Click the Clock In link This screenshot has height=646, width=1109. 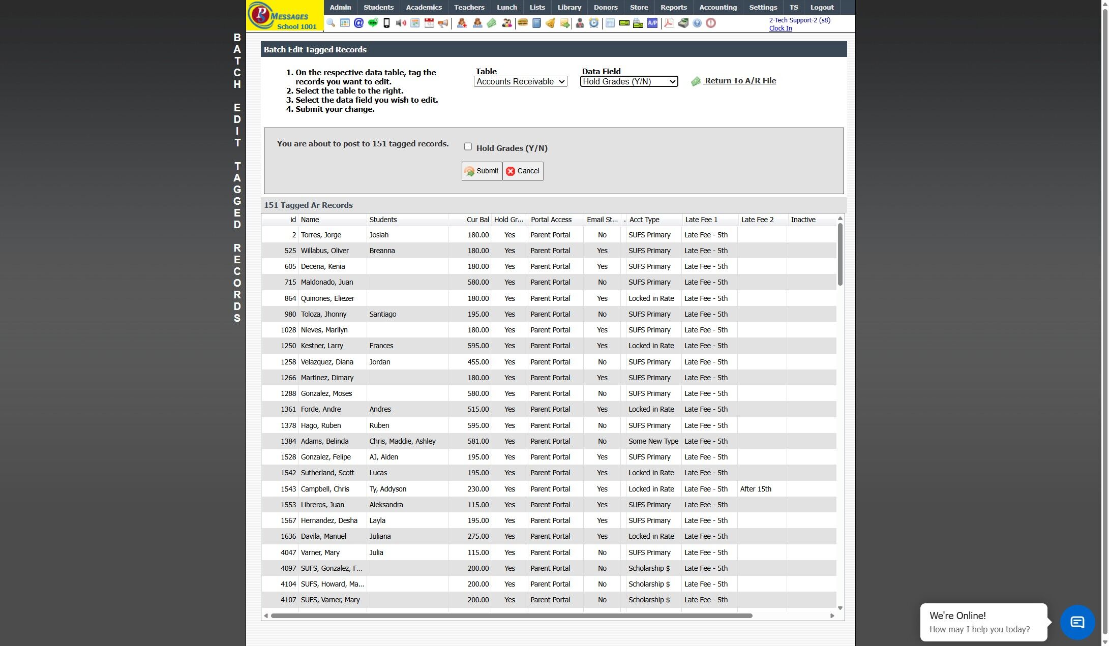pyautogui.click(x=780, y=28)
